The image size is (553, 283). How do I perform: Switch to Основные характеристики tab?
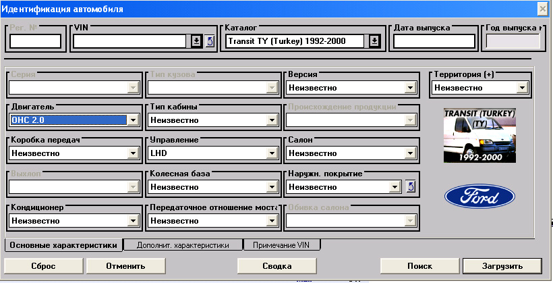63,245
